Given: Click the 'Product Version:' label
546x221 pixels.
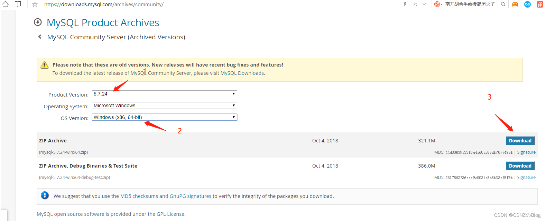Looking at the screenshot, I should tap(68, 95).
